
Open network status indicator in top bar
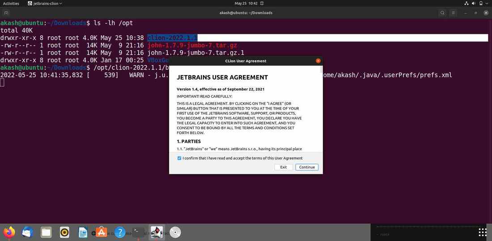click(466, 4)
